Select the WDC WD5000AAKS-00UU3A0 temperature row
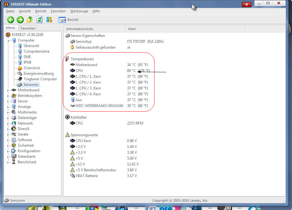Screen dimensions: 292x210 point(109,106)
